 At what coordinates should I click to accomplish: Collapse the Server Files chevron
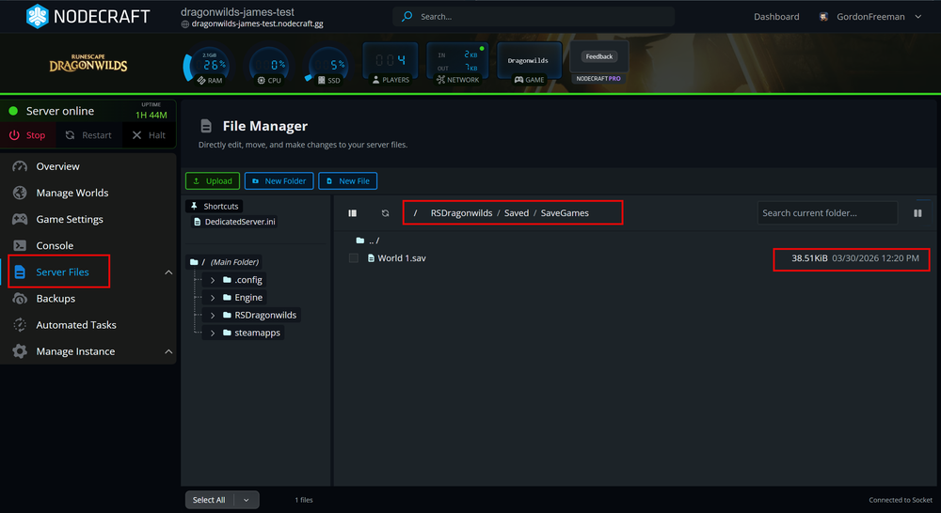click(168, 272)
